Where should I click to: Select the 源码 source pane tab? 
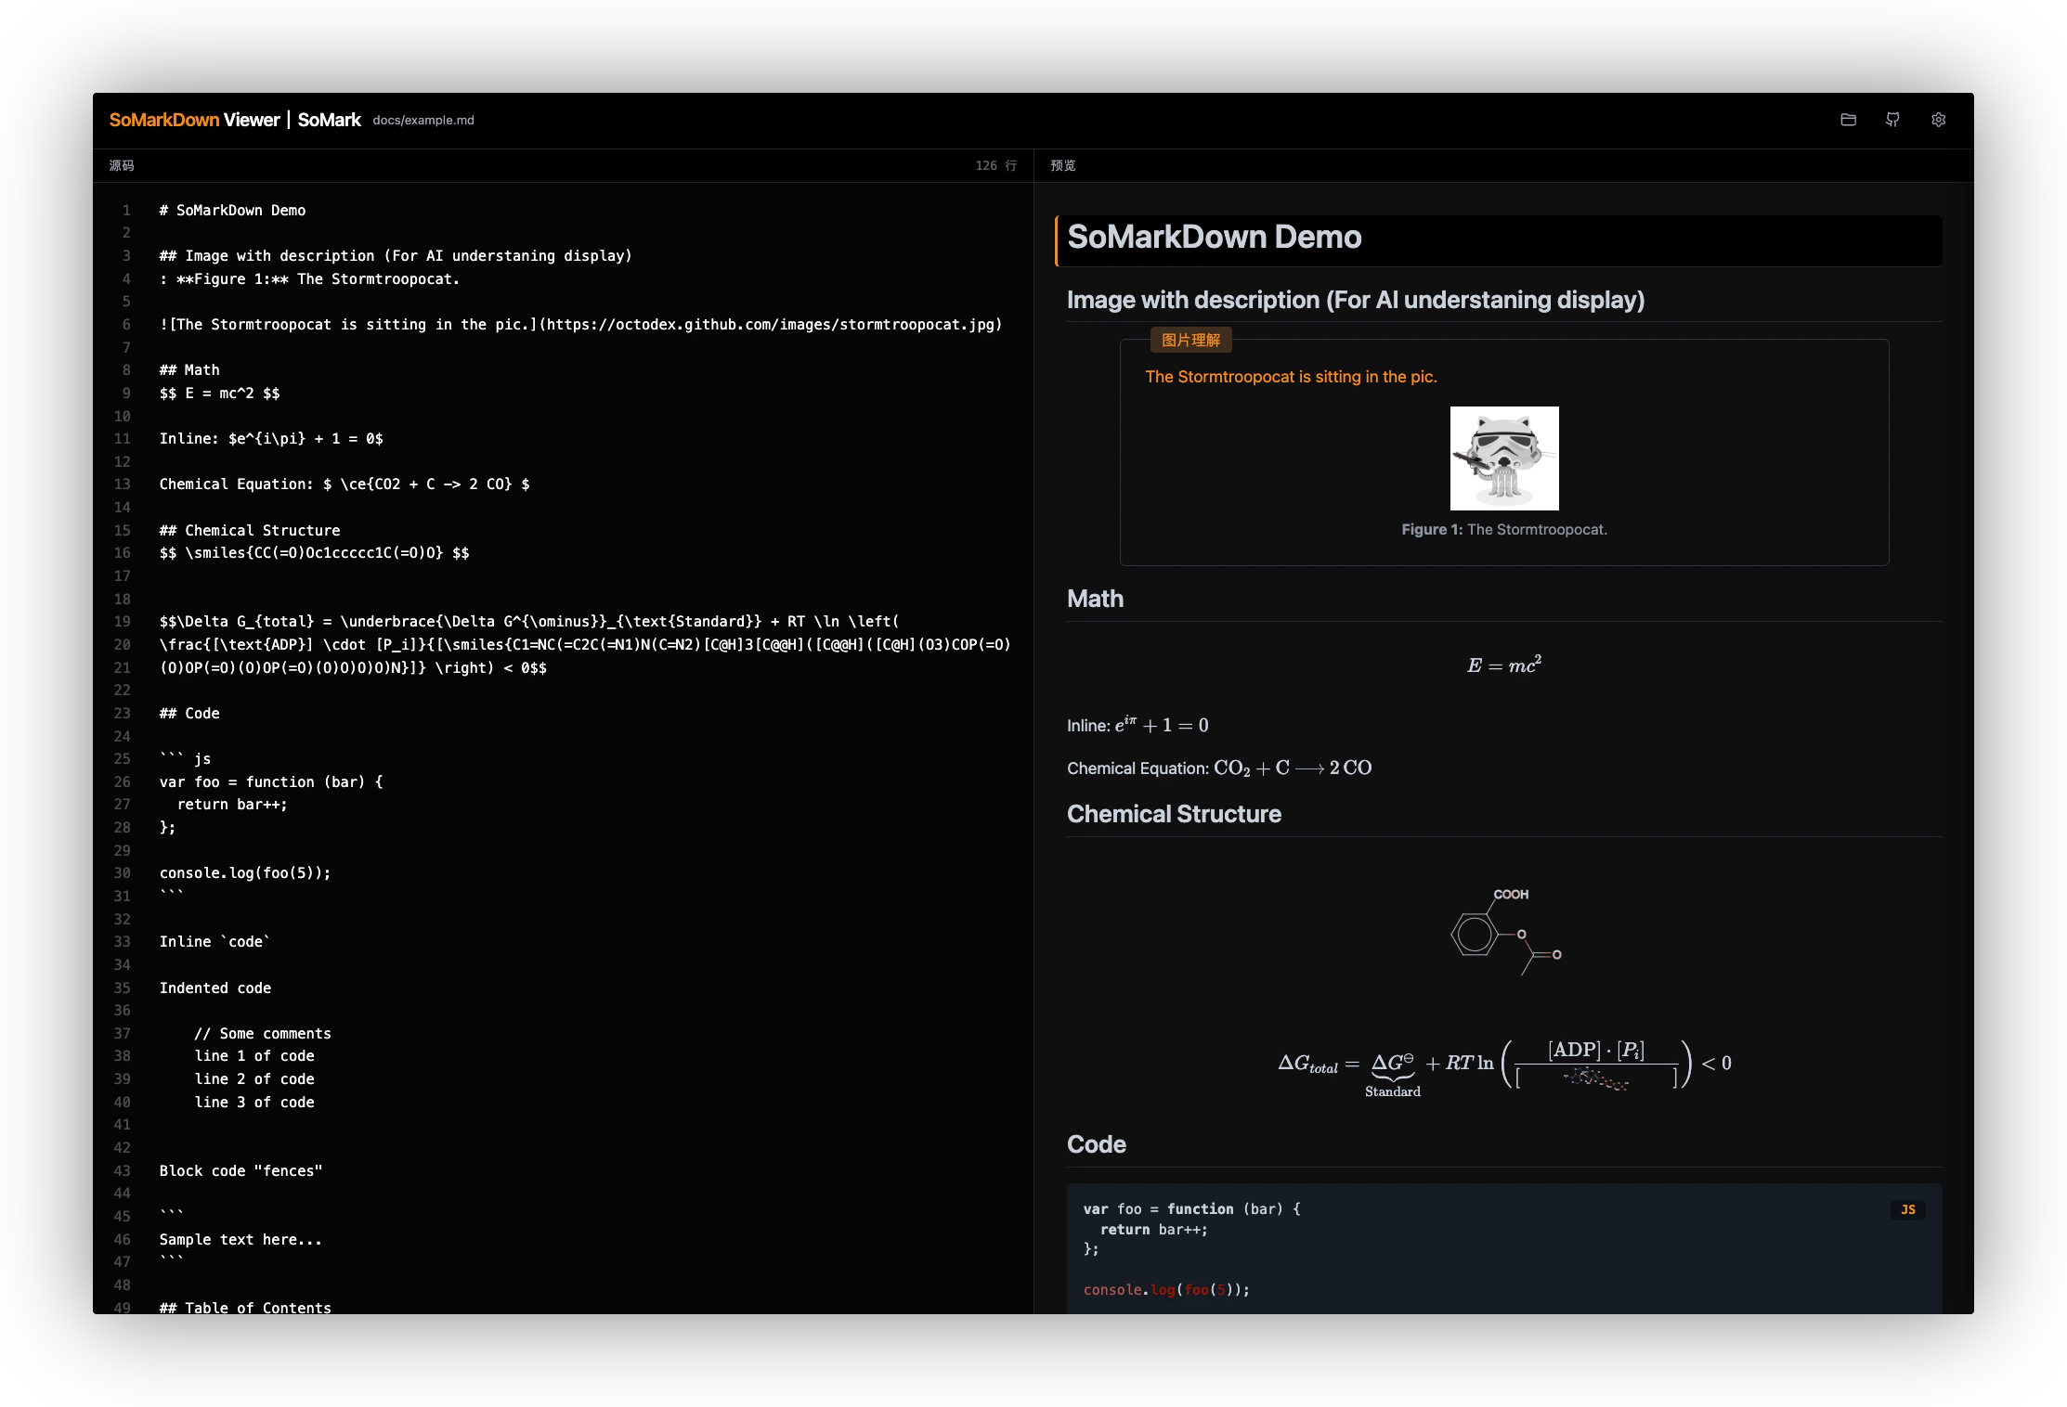coord(122,164)
